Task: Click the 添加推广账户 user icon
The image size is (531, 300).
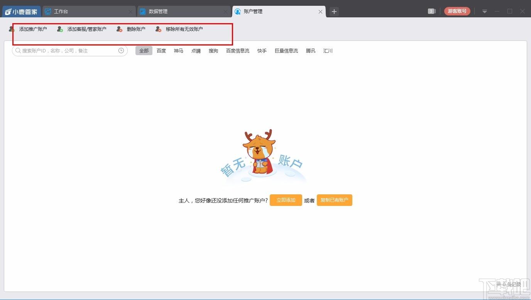Action: coord(12,29)
